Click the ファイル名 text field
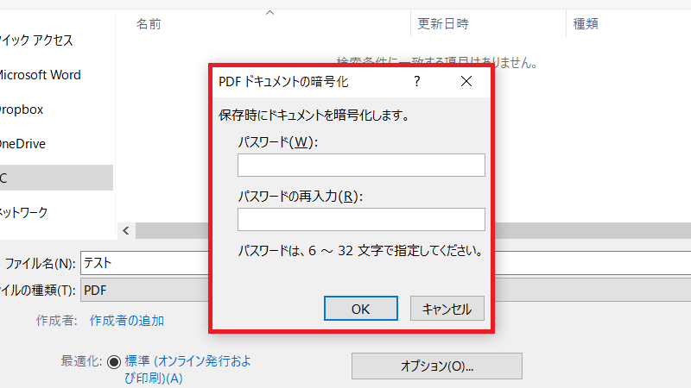The image size is (691, 388). point(145,263)
